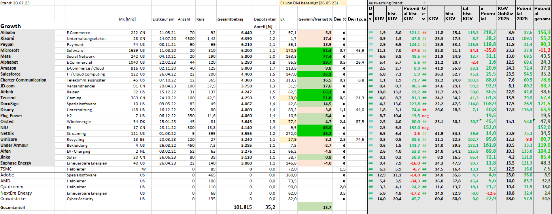Select the DocuSign company name cell
The height and width of the screenshot is (214, 552).
tap(27, 104)
